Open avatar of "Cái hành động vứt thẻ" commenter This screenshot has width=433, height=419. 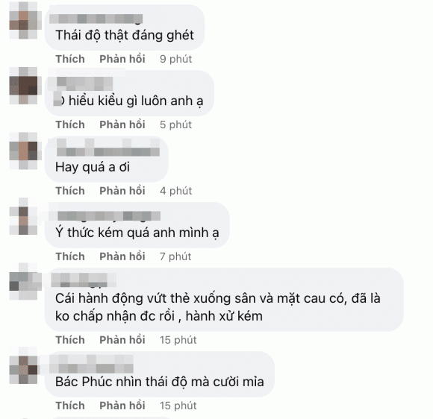point(24,282)
